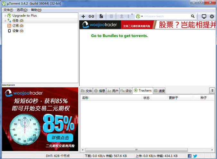This screenshot has width=217, height=159.
Task: Click the Add Torrent plus icon
Action: point(83,16)
